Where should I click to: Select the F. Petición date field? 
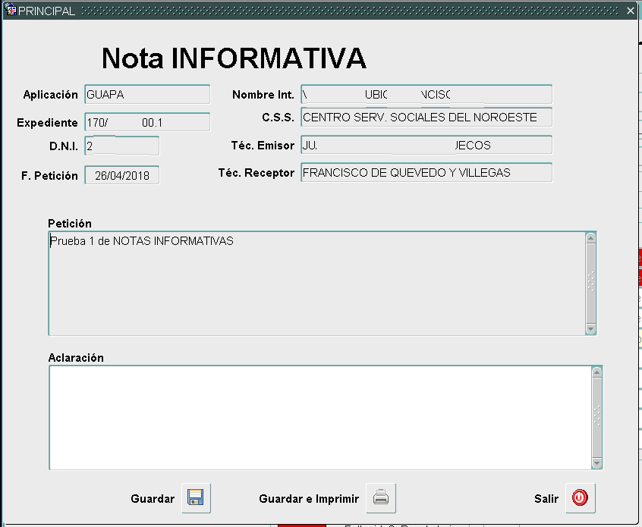121,174
